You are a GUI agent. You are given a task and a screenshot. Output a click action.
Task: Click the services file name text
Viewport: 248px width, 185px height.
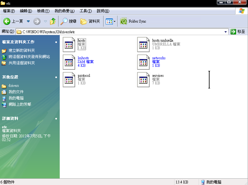pos(158,76)
